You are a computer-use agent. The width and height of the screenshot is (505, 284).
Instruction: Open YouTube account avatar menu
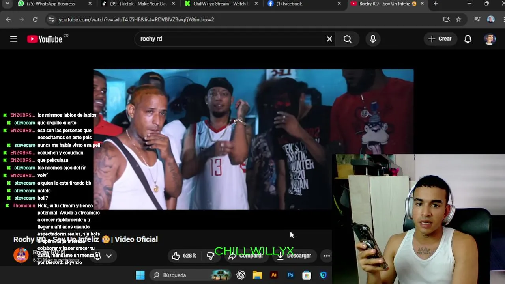point(490,39)
